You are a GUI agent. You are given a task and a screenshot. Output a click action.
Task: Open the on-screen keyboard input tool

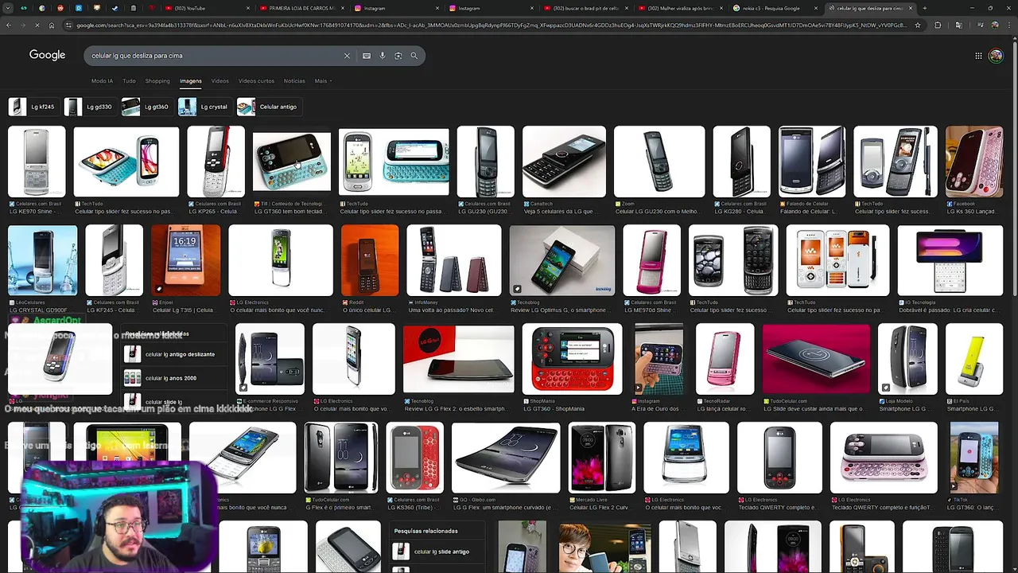coord(366,56)
